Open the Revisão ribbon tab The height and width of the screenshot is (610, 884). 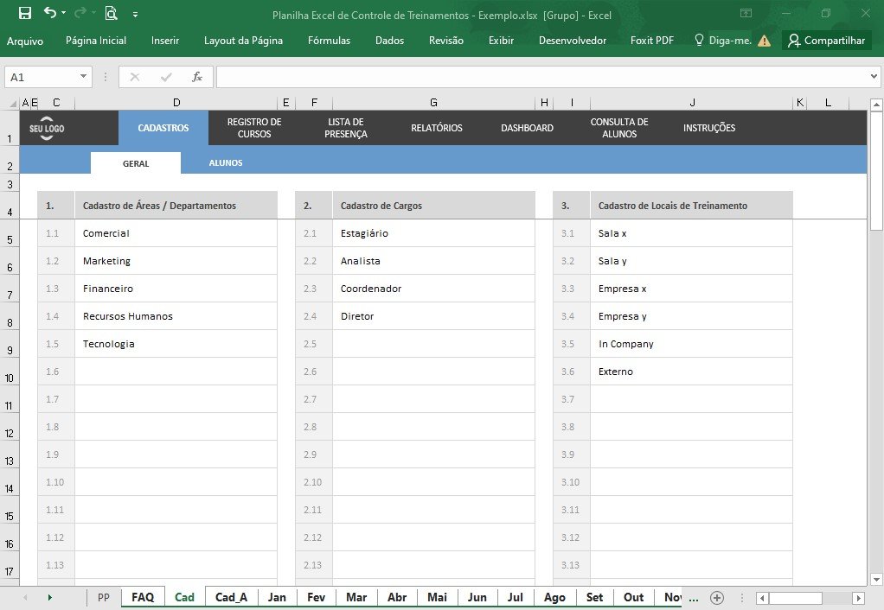(x=446, y=41)
